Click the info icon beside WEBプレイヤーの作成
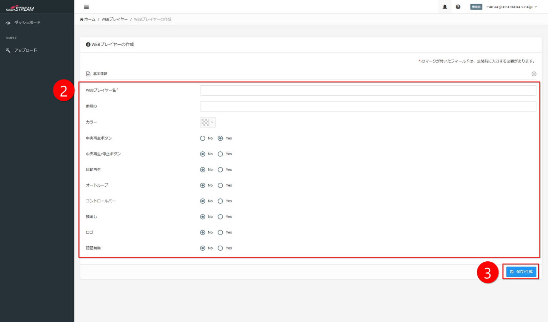This screenshot has width=548, height=322. click(88, 45)
